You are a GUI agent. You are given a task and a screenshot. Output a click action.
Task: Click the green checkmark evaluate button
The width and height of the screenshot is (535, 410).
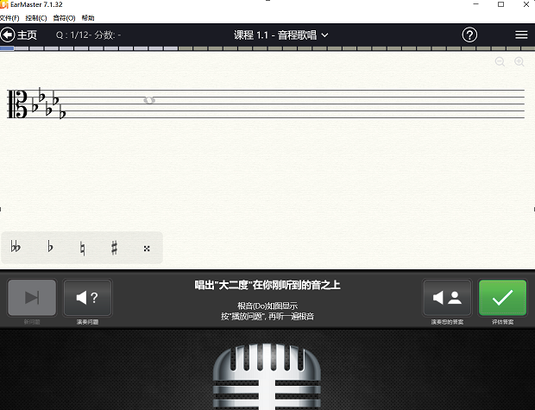click(502, 298)
